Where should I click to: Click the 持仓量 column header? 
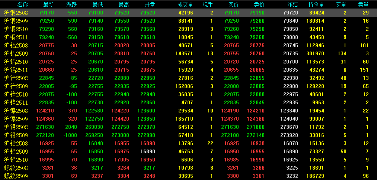coord(316,4)
